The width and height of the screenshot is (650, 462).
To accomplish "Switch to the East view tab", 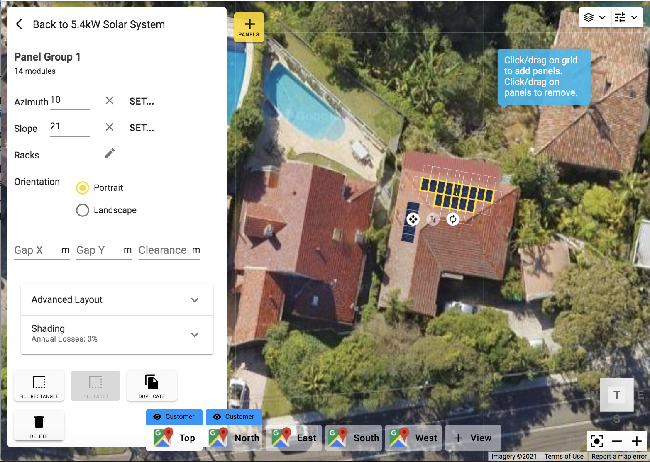I will [294, 438].
